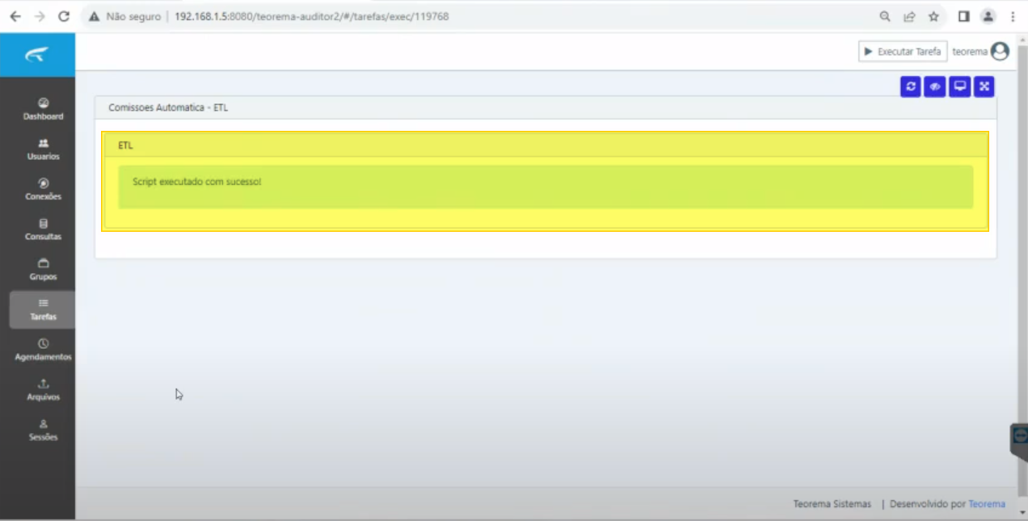Open the teorema user profile menu
This screenshot has height=521, width=1028.
click(x=980, y=52)
